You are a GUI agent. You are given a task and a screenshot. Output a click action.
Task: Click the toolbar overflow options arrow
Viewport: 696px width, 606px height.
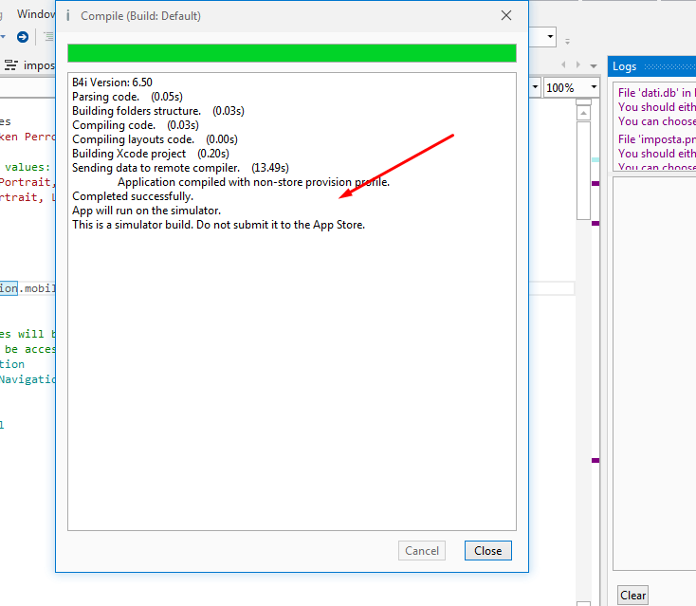[567, 42]
